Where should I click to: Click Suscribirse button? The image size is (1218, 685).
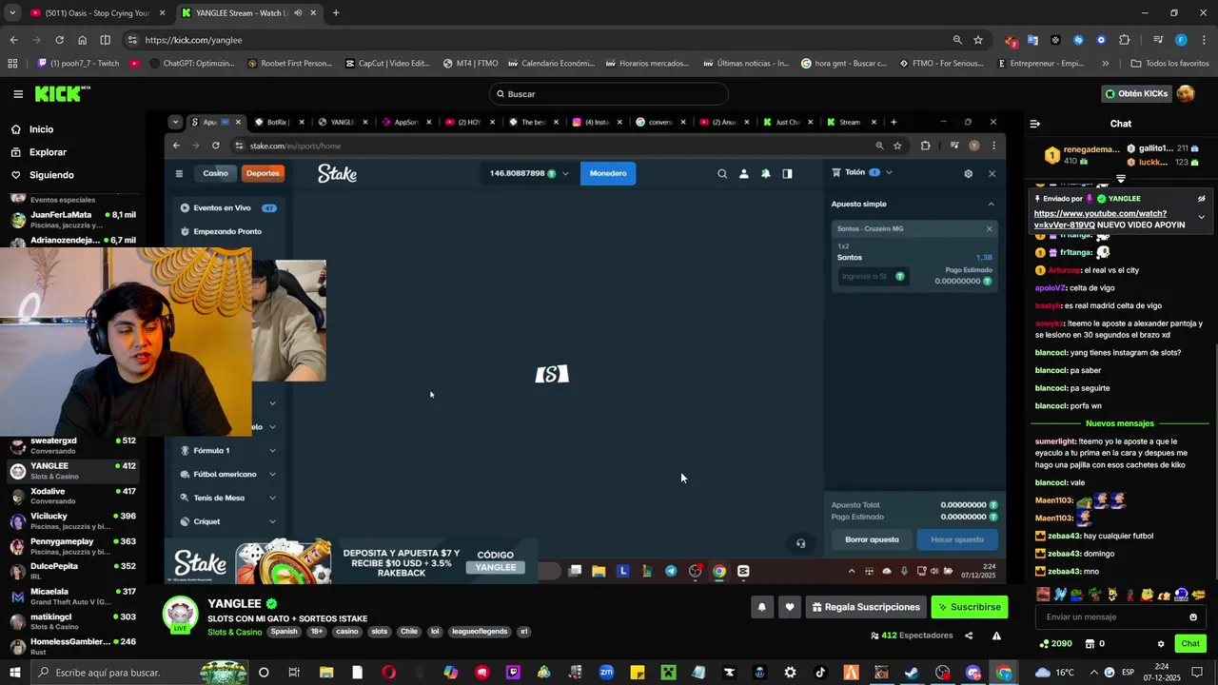click(x=969, y=607)
